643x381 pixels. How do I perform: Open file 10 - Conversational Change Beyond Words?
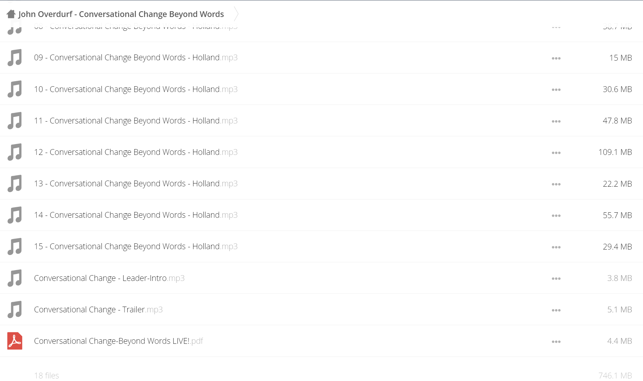136,89
